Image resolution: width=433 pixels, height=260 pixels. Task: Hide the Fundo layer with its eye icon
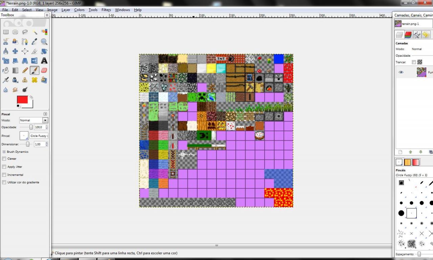[401, 72]
